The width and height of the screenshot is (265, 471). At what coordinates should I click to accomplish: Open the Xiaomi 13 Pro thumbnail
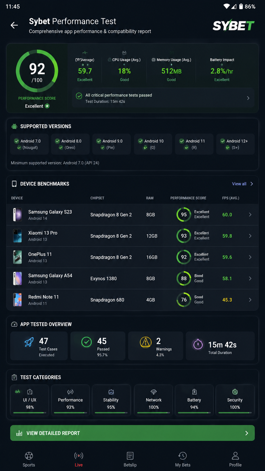17,236
